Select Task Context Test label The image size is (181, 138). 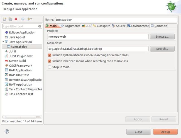(x=21, y=94)
